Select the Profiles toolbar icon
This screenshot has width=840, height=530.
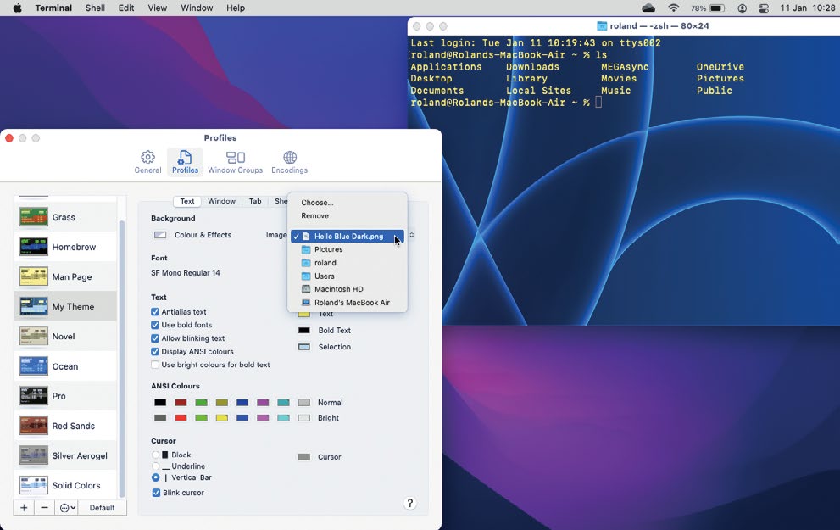[x=185, y=162]
